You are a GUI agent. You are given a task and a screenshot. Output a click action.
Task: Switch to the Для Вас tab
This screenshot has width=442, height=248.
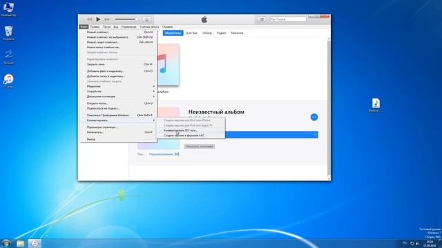[192, 33]
